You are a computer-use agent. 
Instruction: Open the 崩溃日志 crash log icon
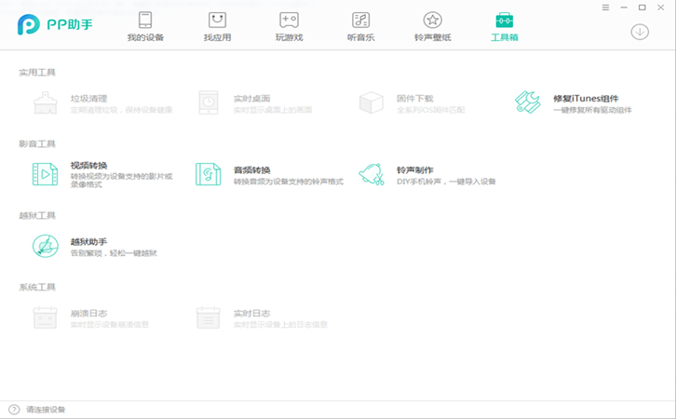pos(46,318)
